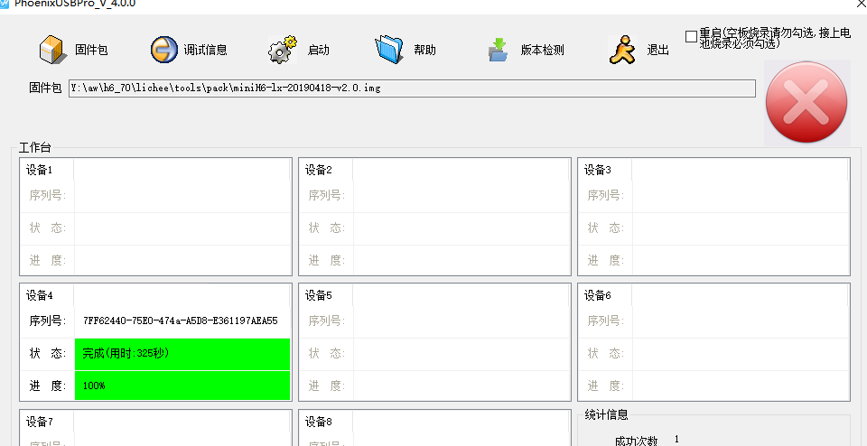Select the 设备3 device panel header
Viewport: 867px width, 446px height.
[598, 170]
